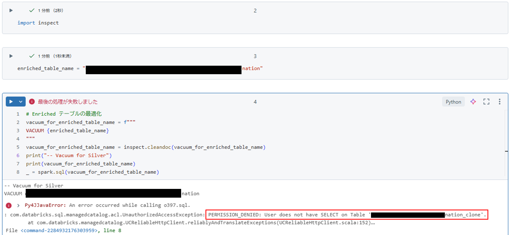Image resolution: width=510 pixels, height=235 pixels.
Task: Open run options dropdown in cell 4
Action: (21, 102)
